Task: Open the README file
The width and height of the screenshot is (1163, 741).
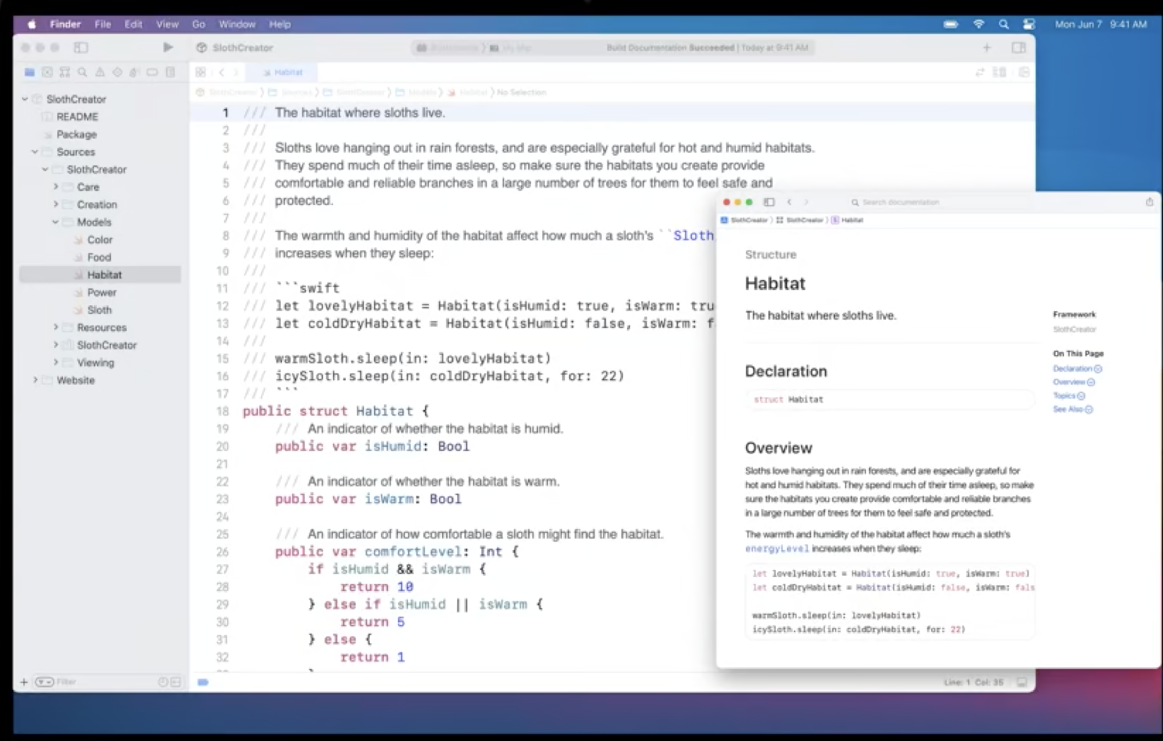Action: 77,117
